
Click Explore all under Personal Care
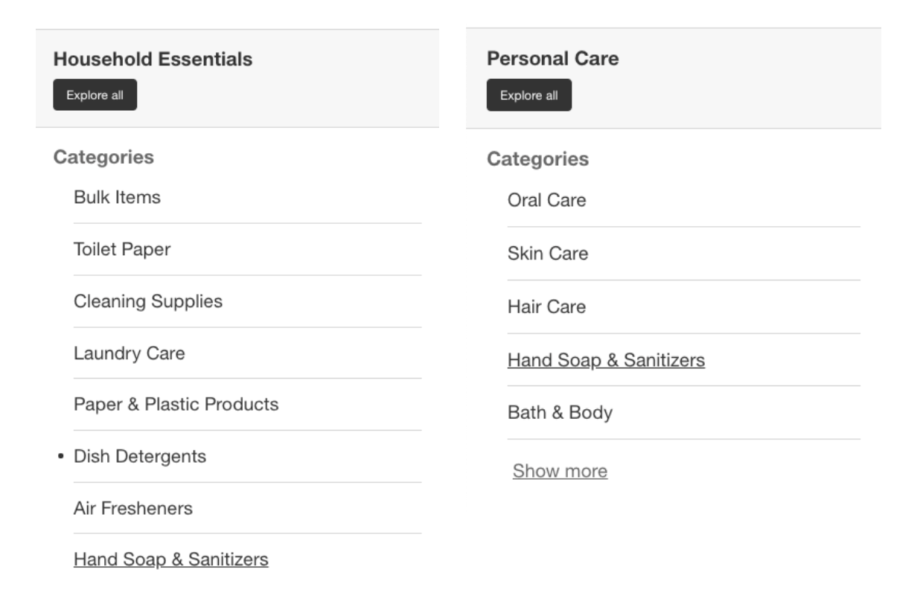pyautogui.click(x=528, y=95)
